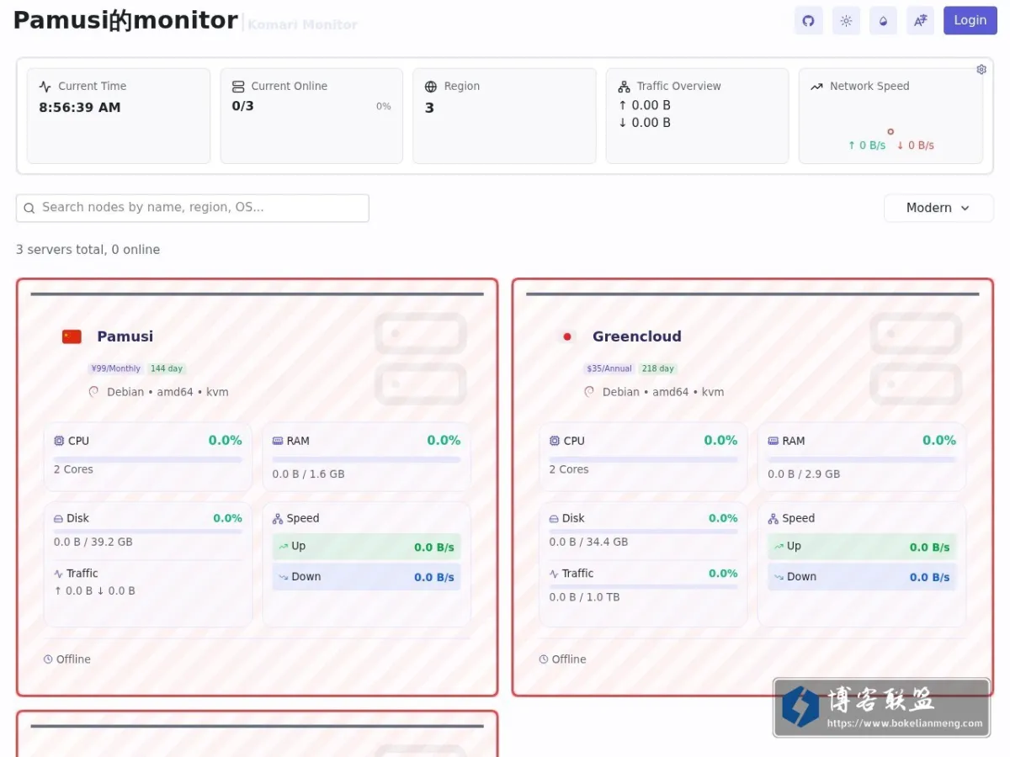This screenshot has height=757, width=1010.
Task: Click the China flag on Pamusi card
Action: (x=72, y=336)
